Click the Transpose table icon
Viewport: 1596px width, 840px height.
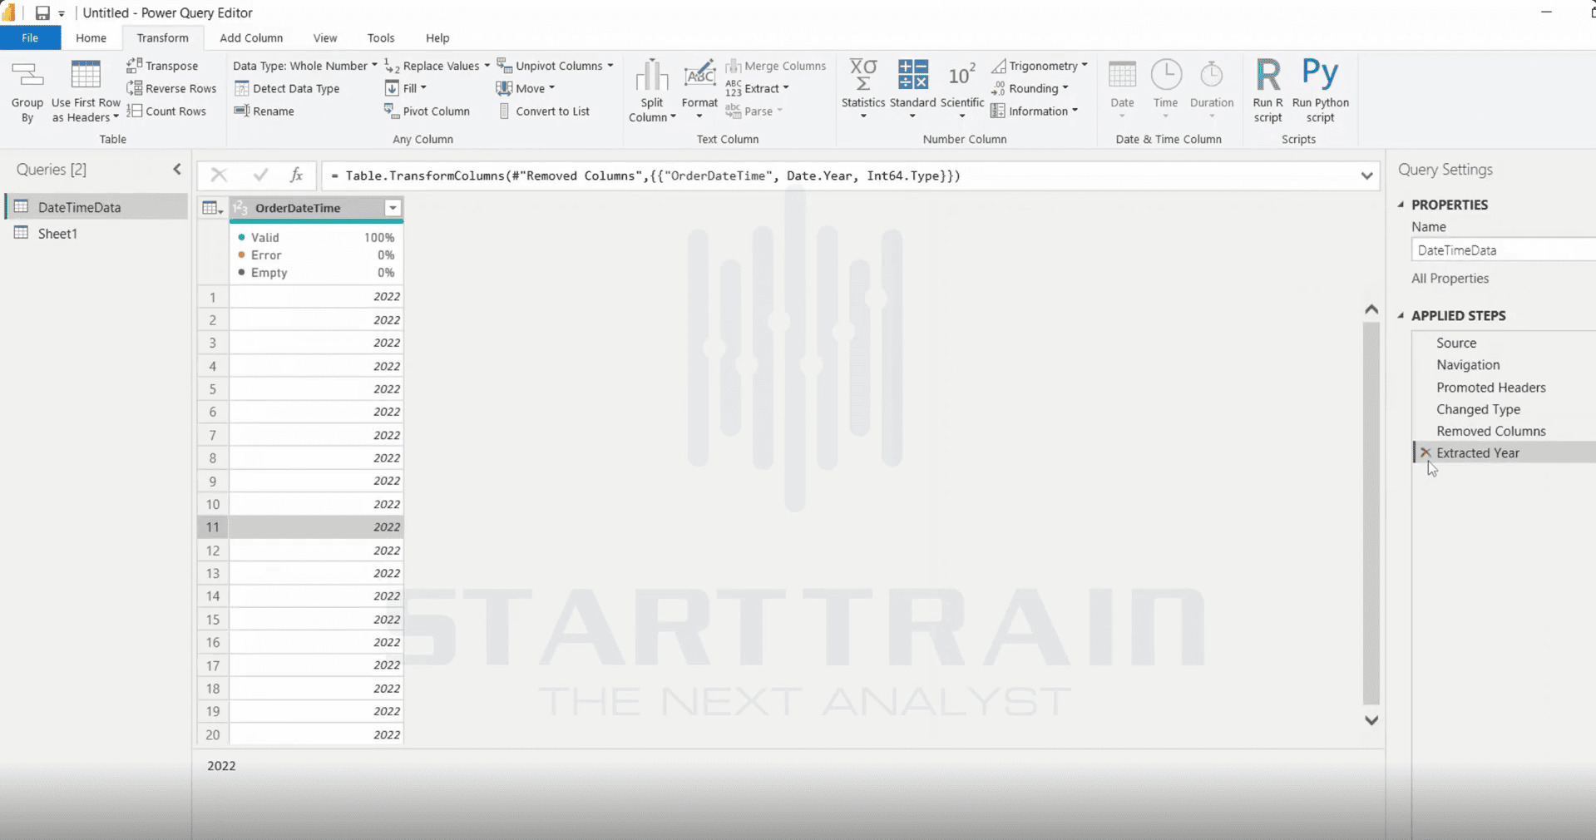134,65
